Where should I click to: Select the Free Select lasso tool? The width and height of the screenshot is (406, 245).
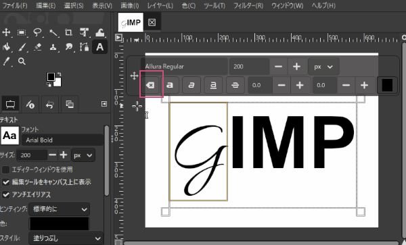[37, 32]
